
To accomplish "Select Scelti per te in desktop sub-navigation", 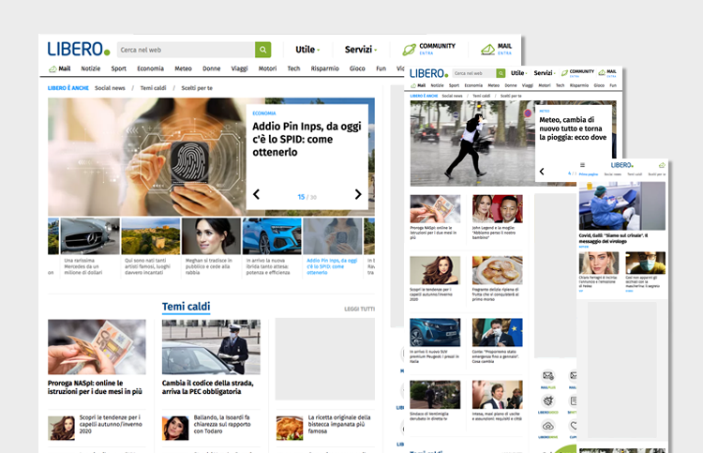I will [x=197, y=88].
